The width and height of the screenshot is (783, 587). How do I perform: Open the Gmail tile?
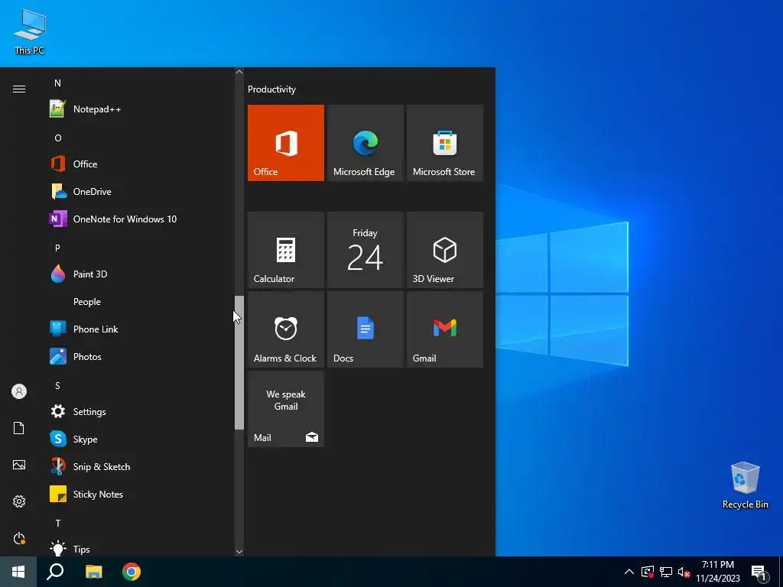click(445, 329)
